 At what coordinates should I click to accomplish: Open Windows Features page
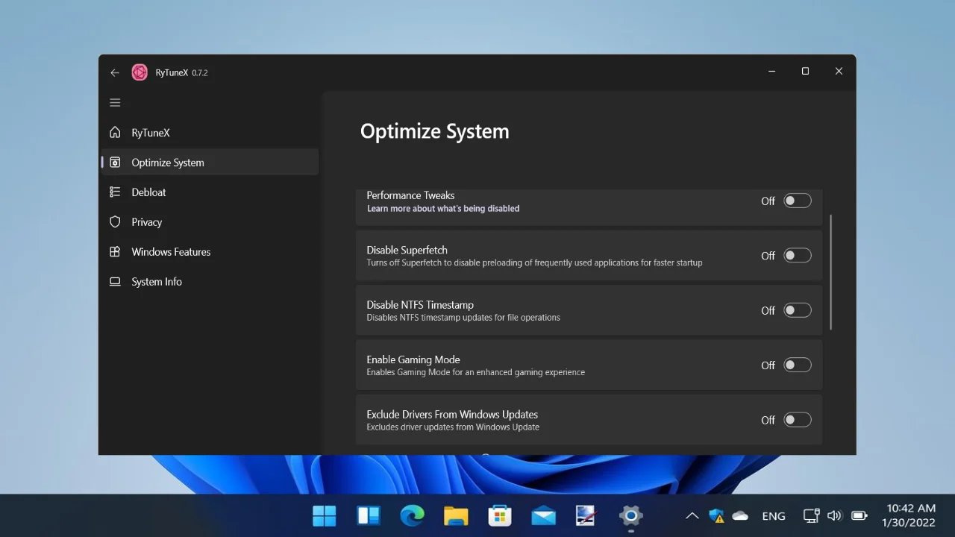click(x=210, y=252)
